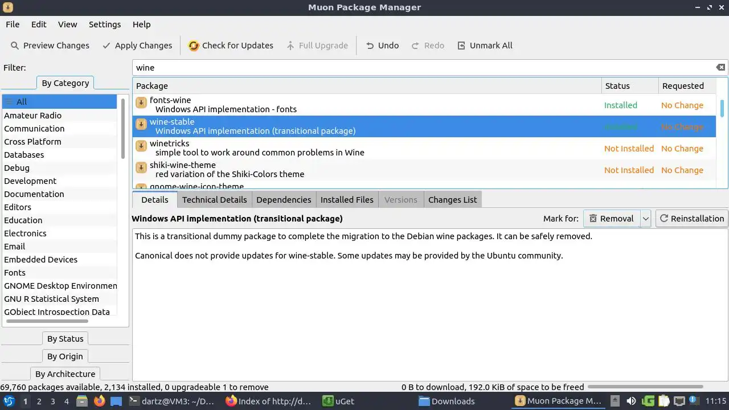Image resolution: width=729 pixels, height=410 pixels.
Task: Select Debug category
Action: pyautogui.click(x=59, y=168)
